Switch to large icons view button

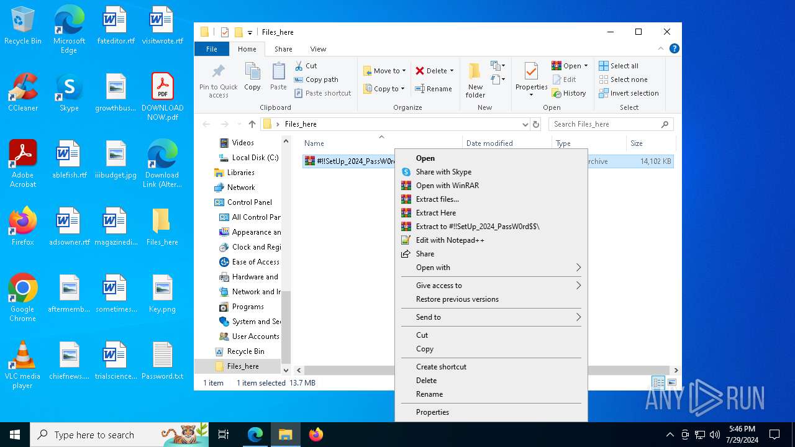tap(671, 382)
